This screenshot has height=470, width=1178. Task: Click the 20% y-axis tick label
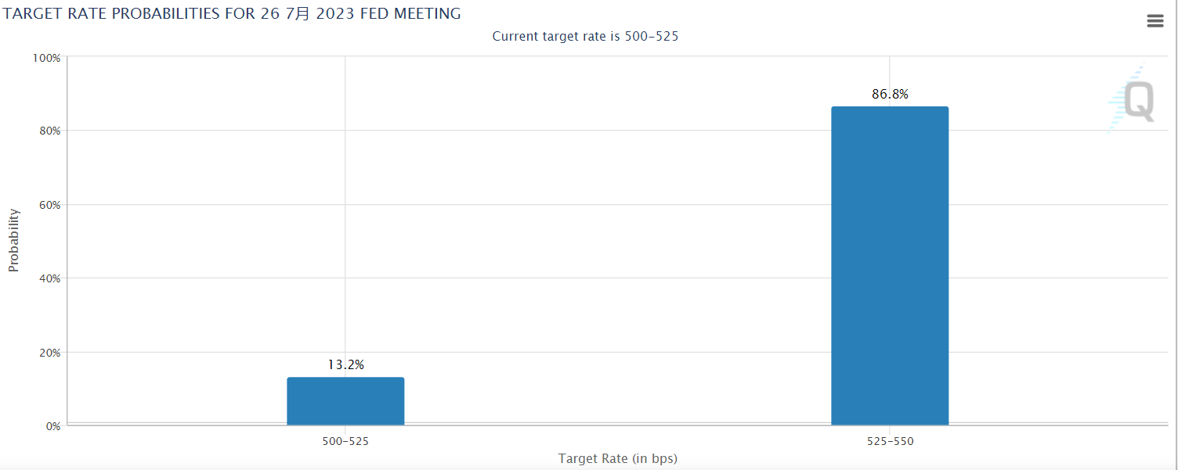(x=49, y=353)
